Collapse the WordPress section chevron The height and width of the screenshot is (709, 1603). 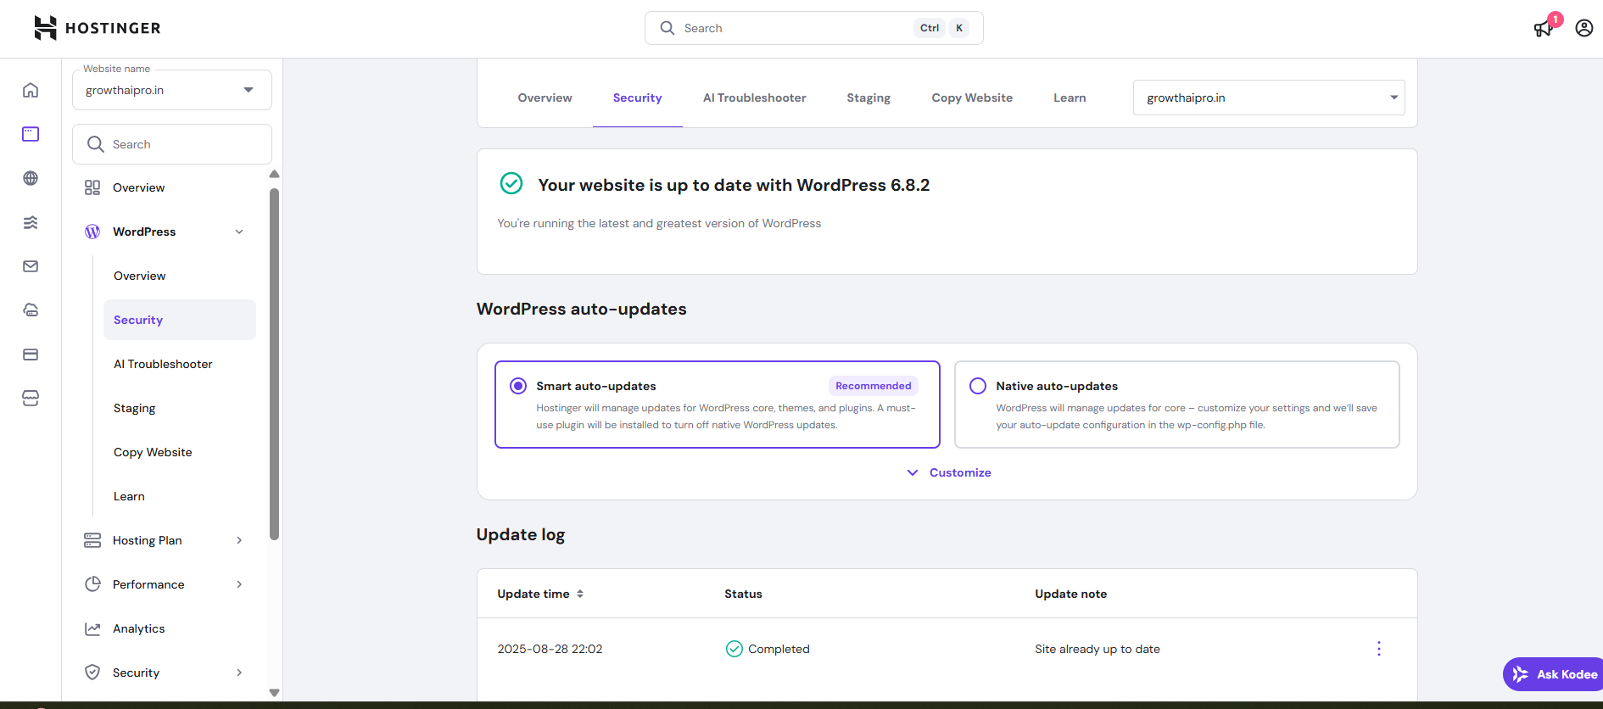(239, 232)
